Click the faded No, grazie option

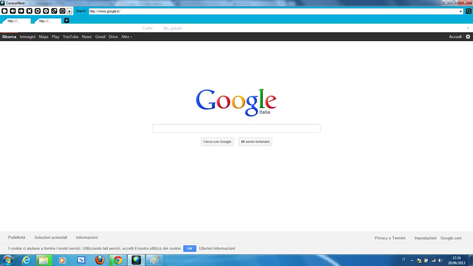click(173, 28)
